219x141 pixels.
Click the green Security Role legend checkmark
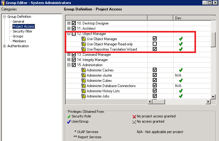[x=69, y=116]
